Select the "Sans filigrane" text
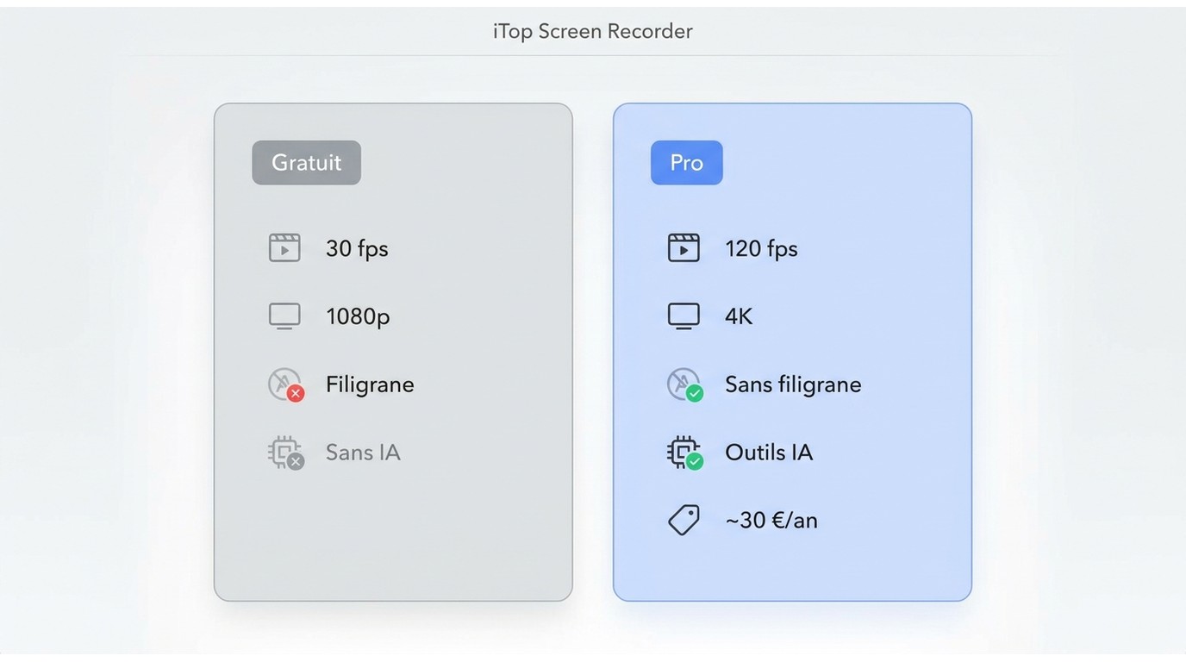 [x=793, y=384]
